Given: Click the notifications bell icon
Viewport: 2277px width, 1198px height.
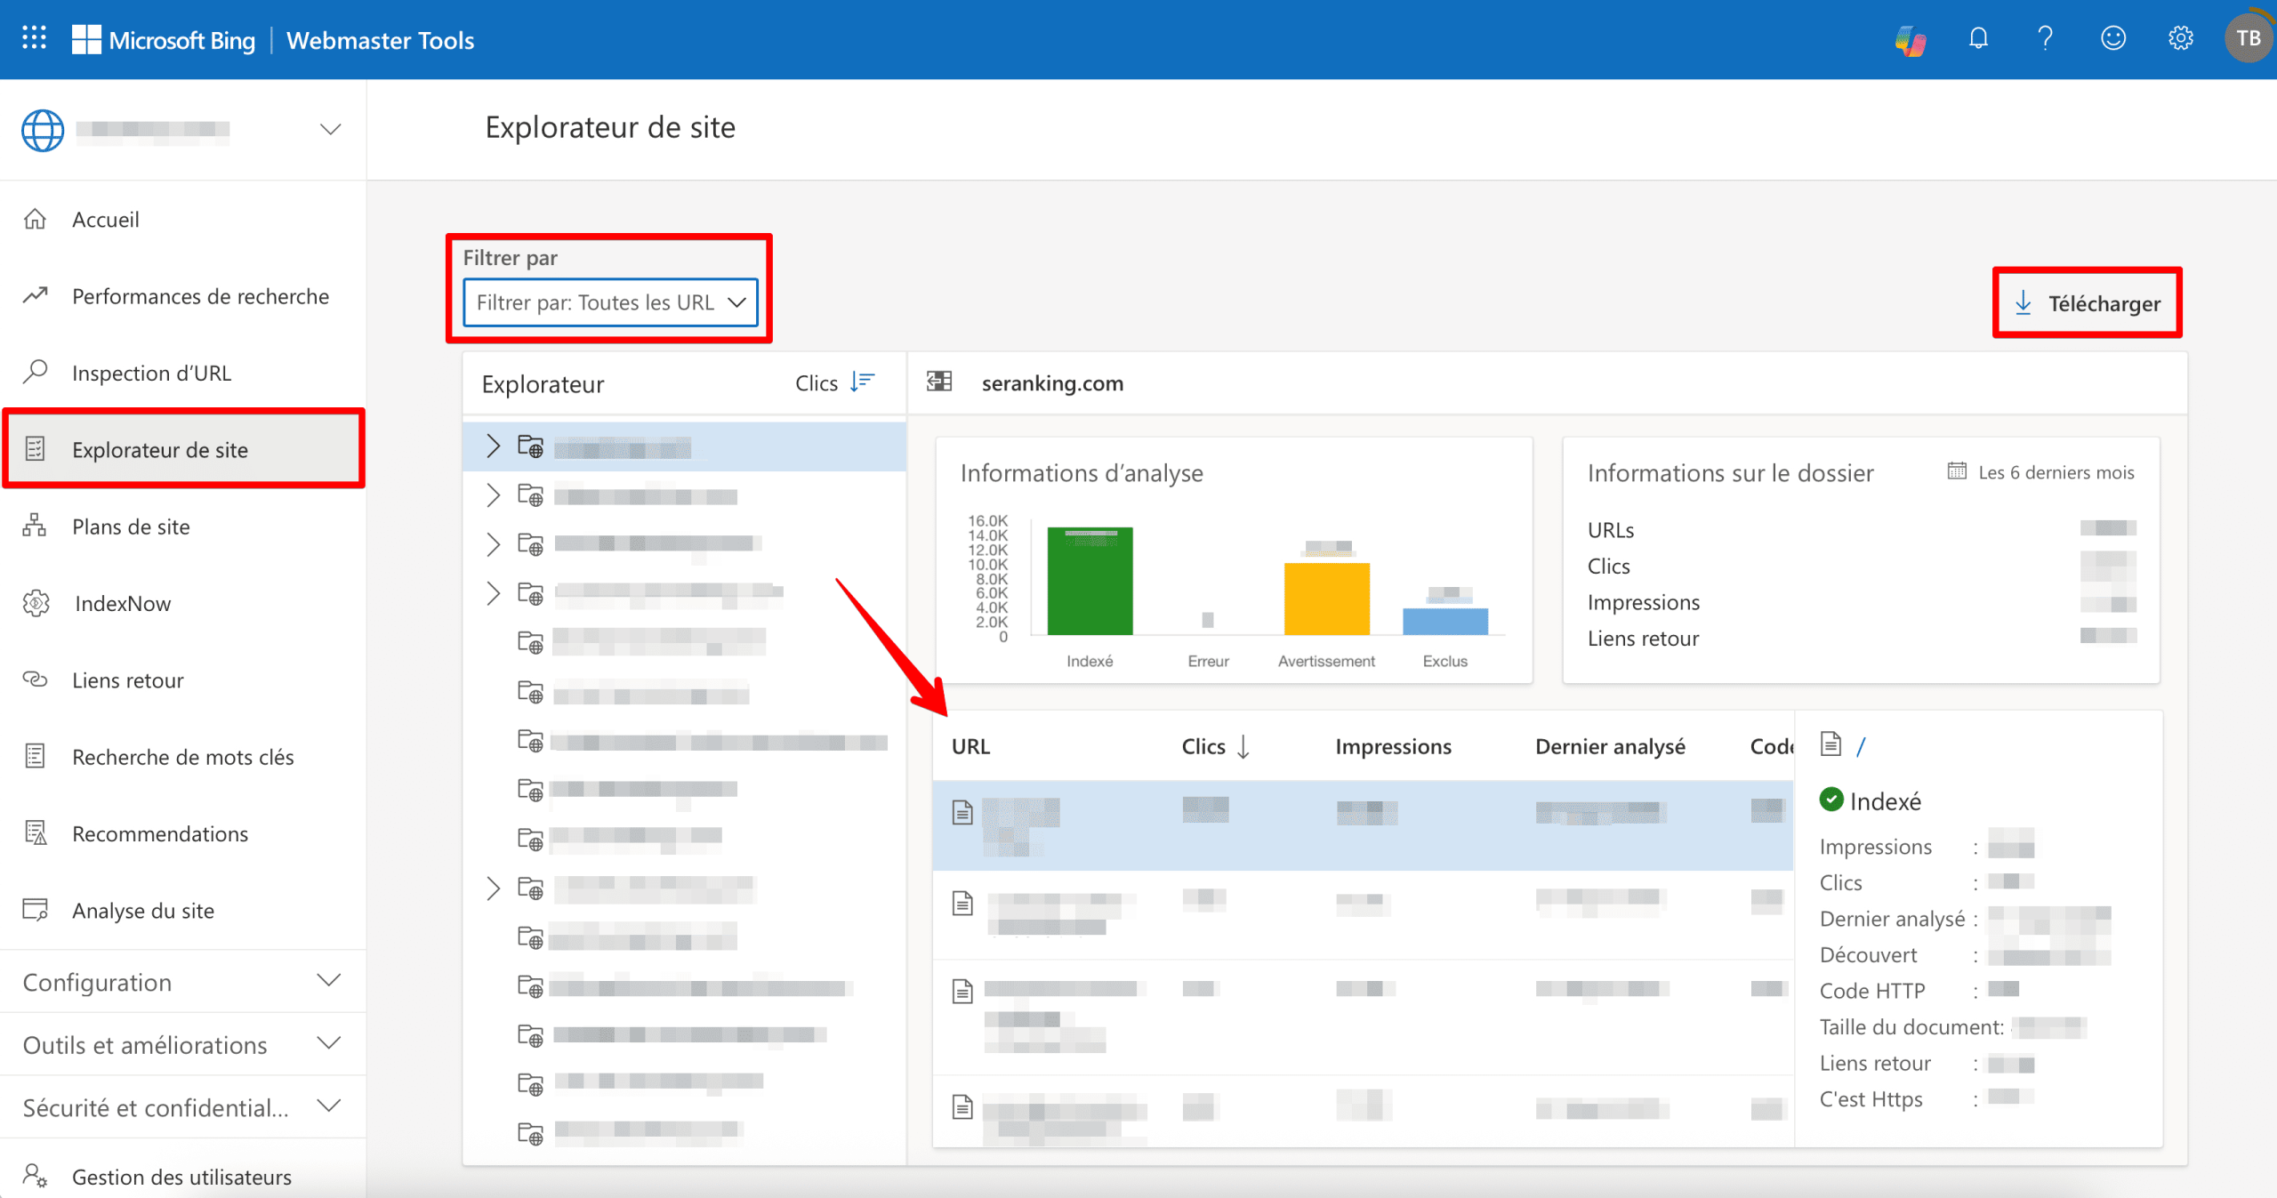Looking at the screenshot, I should click(x=1978, y=38).
